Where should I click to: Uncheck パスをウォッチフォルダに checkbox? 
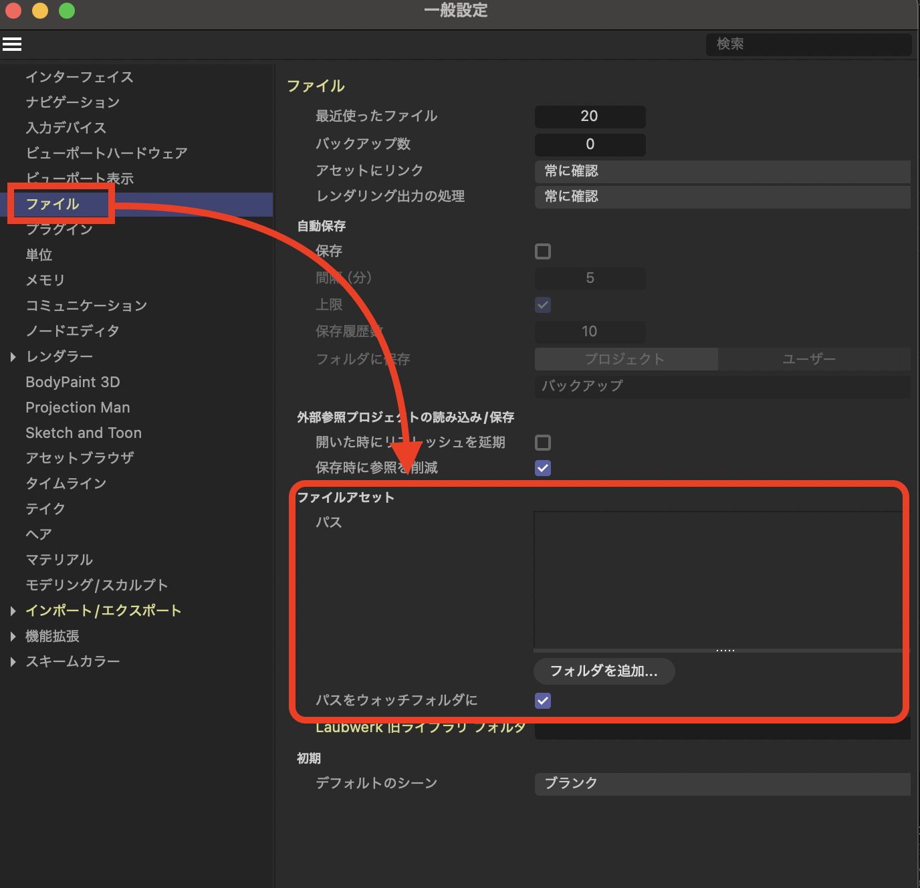[543, 701]
